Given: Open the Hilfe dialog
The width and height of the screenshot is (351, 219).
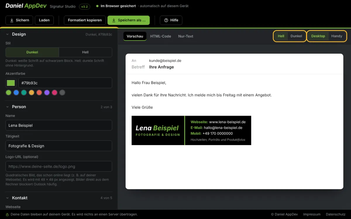Looking at the screenshot, I should [171, 20].
